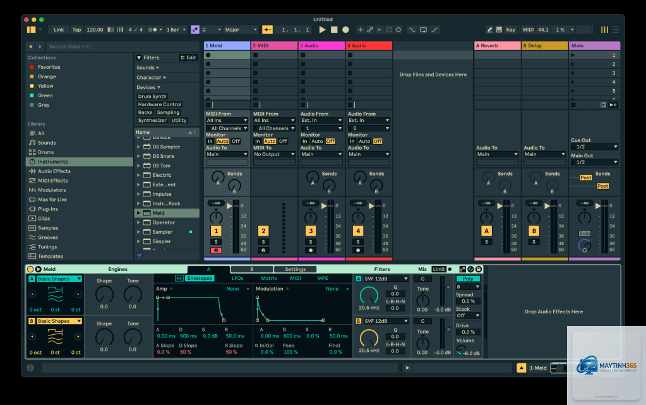
Task: Switch to the Meld B tab
Action: pos(251,269)
